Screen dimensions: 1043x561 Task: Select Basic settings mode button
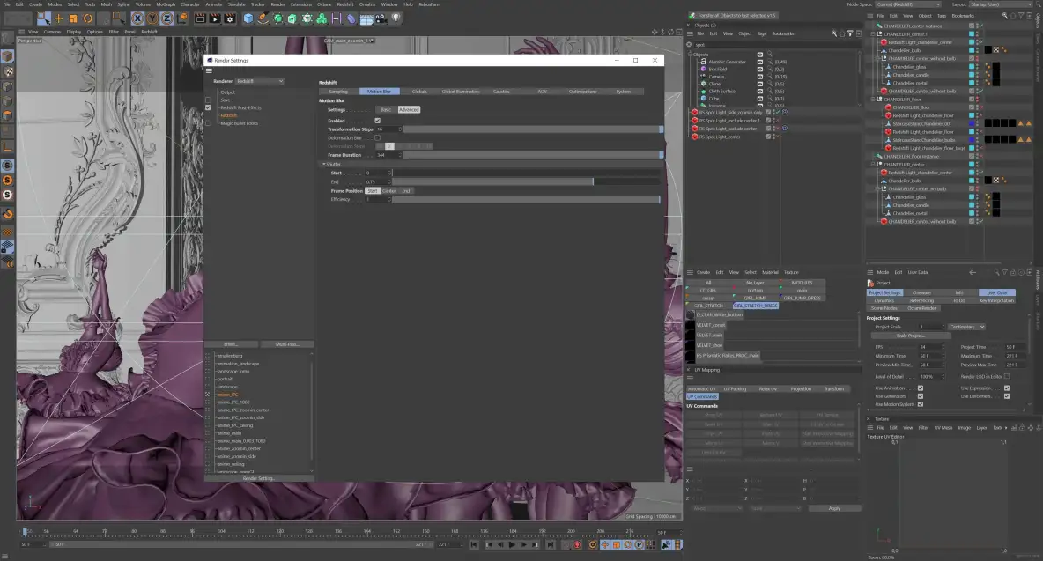386,110
